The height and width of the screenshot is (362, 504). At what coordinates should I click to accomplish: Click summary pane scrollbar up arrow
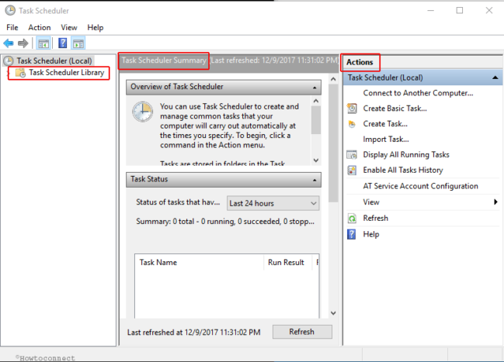[x=333, y=79]
